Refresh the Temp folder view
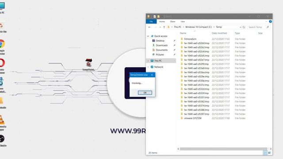Screen dimensions: 283x159 click(244, 27)
